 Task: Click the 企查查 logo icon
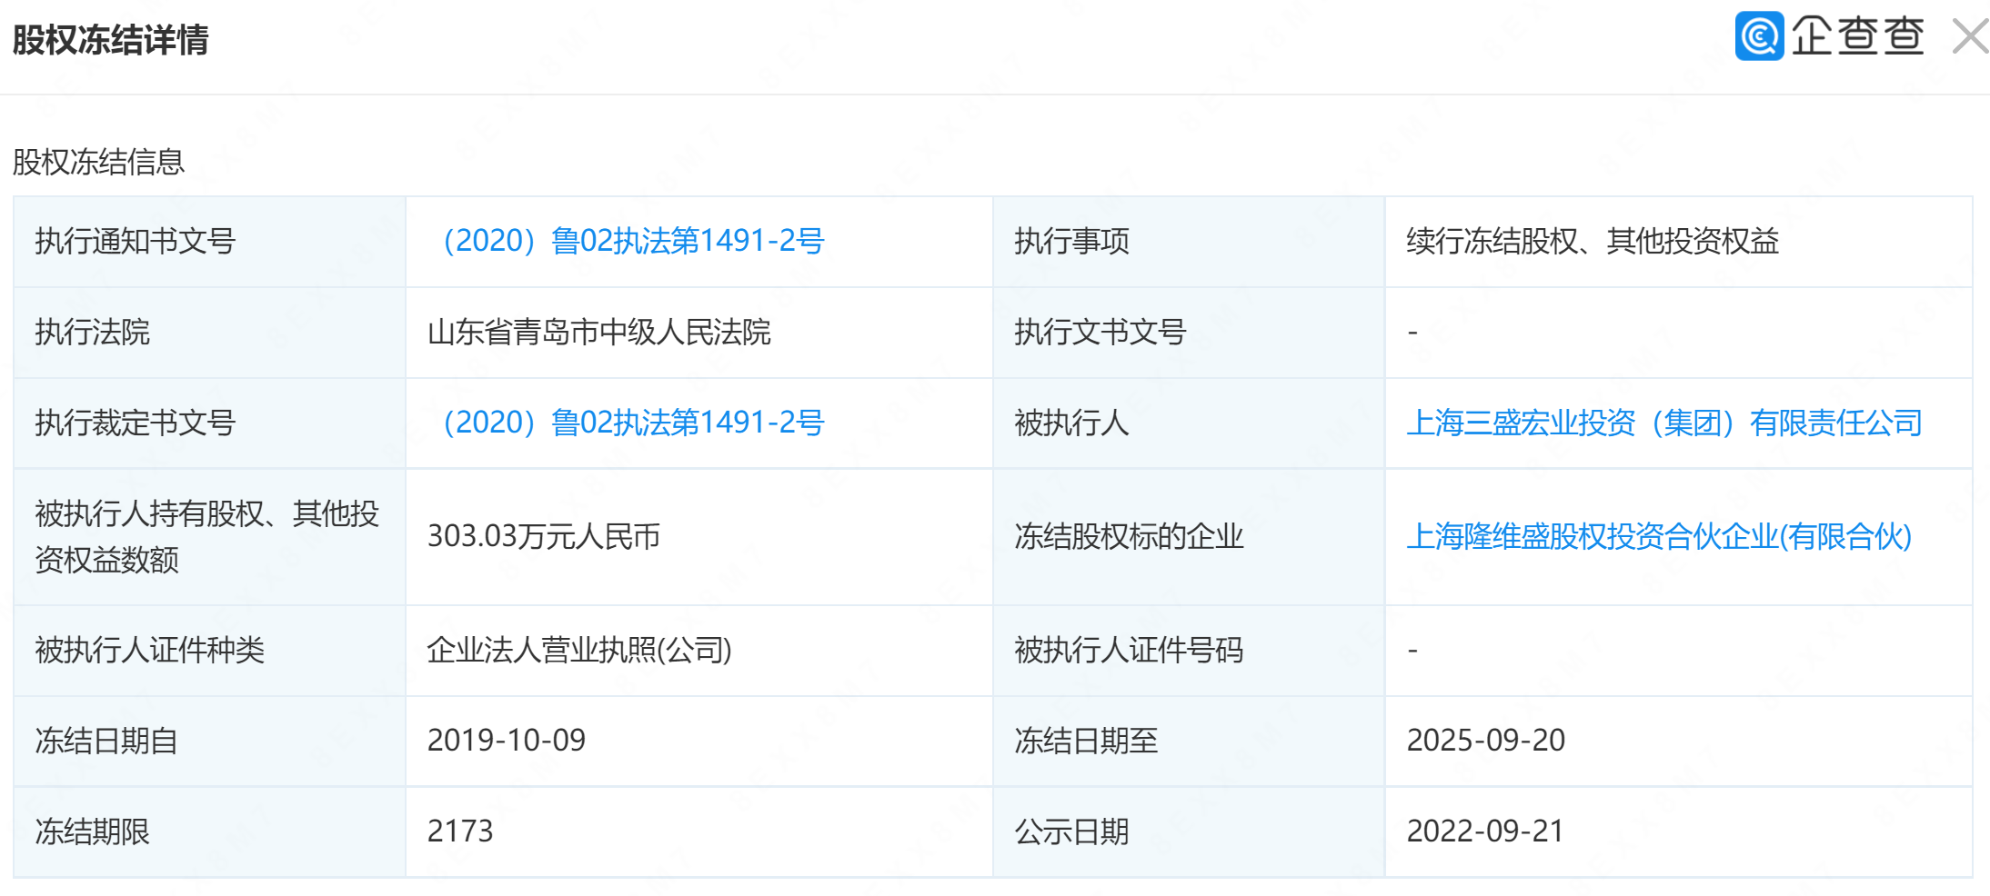(1759, 36)
